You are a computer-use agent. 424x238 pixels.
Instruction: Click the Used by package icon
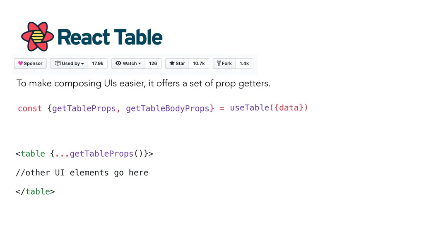tap(58, 63)
